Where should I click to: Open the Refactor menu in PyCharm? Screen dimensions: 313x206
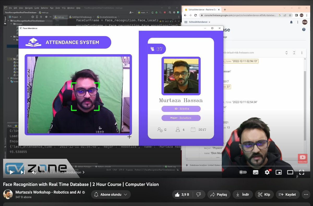pos(45,8)
